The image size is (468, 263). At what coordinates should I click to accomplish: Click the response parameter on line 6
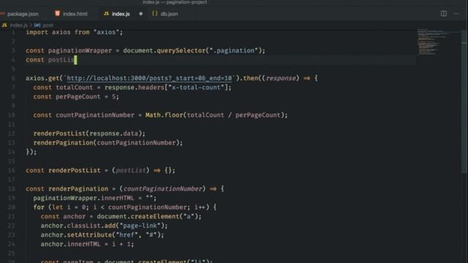point(281,78)
